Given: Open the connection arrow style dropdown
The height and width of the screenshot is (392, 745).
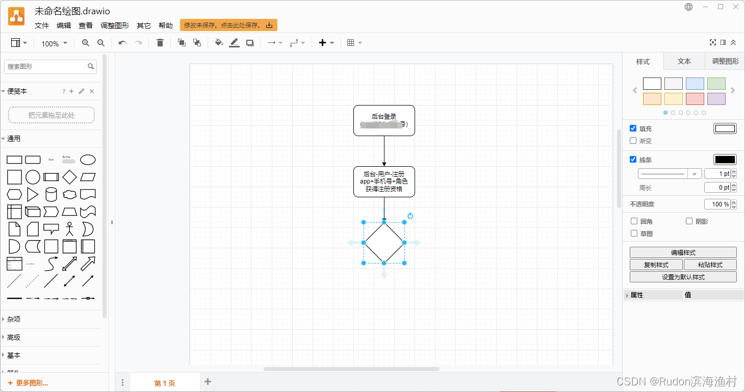Looking at the screenshot, I should [x=275, y=43].
